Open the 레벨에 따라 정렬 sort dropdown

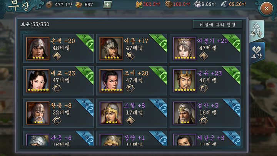(x=217, y=24)
